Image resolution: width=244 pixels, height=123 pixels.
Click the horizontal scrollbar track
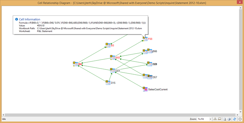pos(121,115)
